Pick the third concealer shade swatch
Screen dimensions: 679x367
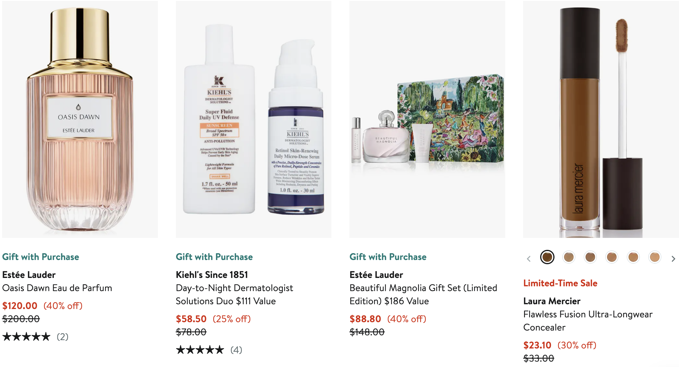(x=590, y=257)
